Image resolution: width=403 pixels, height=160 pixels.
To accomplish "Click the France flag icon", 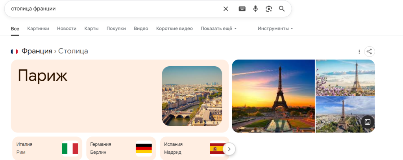I will point(15,51).
